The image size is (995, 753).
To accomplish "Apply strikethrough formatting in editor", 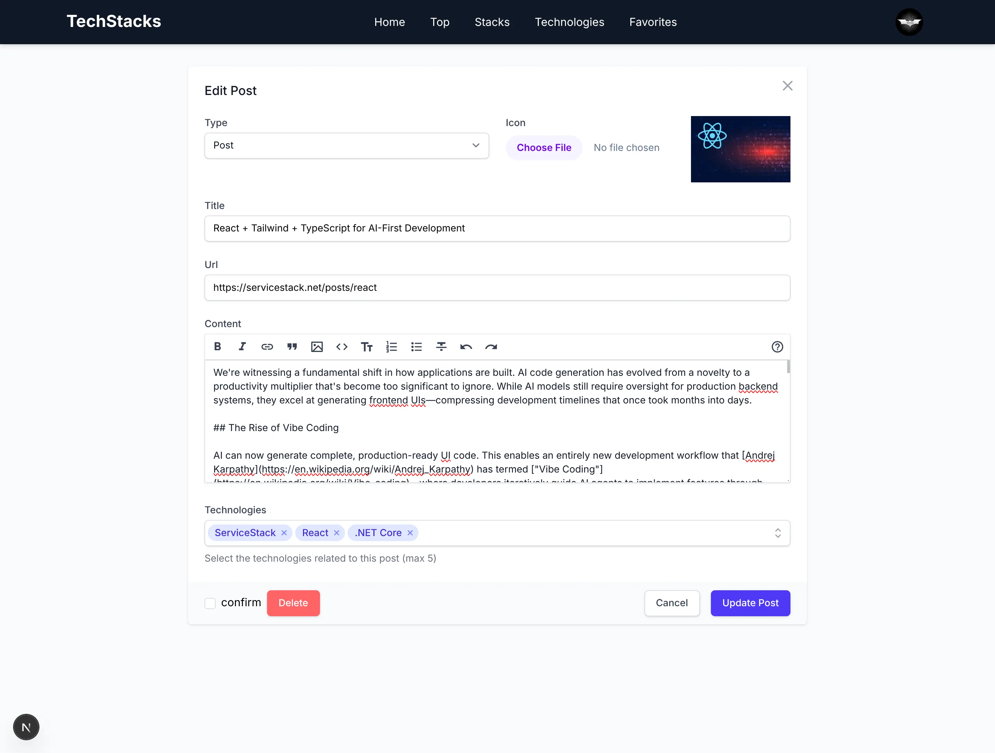I will click(441, 346).
